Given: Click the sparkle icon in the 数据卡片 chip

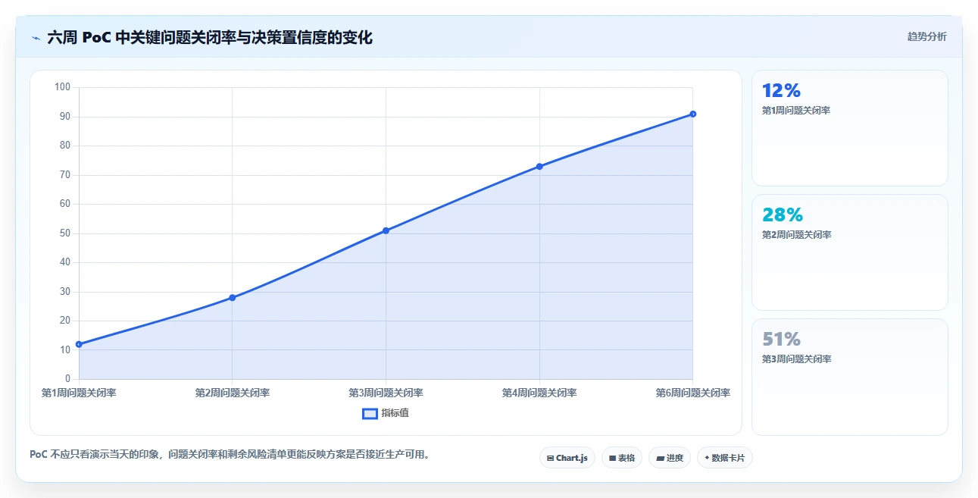Looking at the screenshot, I should pyautogui.click(x=707, y=458).
